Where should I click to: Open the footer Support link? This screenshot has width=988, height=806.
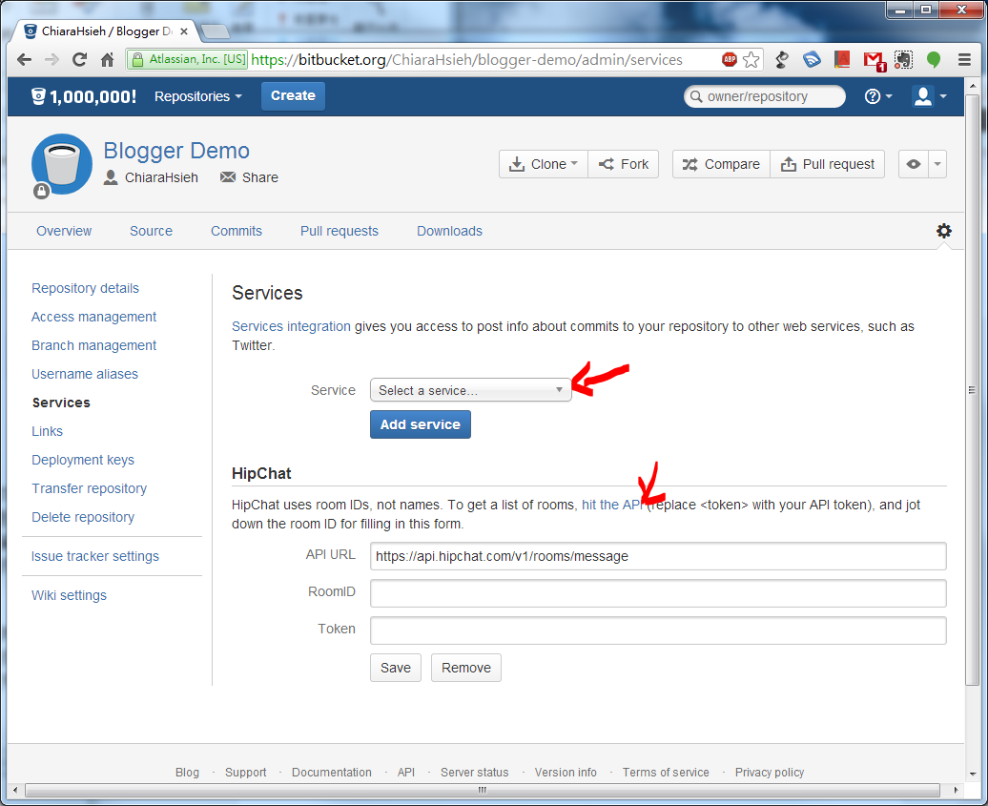[246, 773]
